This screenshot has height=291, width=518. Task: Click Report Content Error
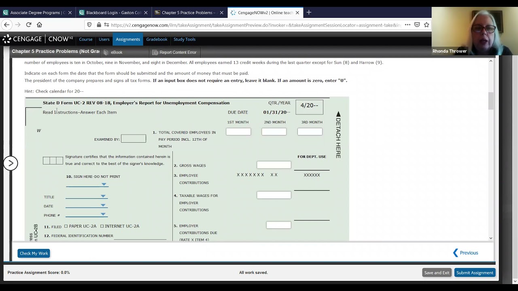coord(178,52)
